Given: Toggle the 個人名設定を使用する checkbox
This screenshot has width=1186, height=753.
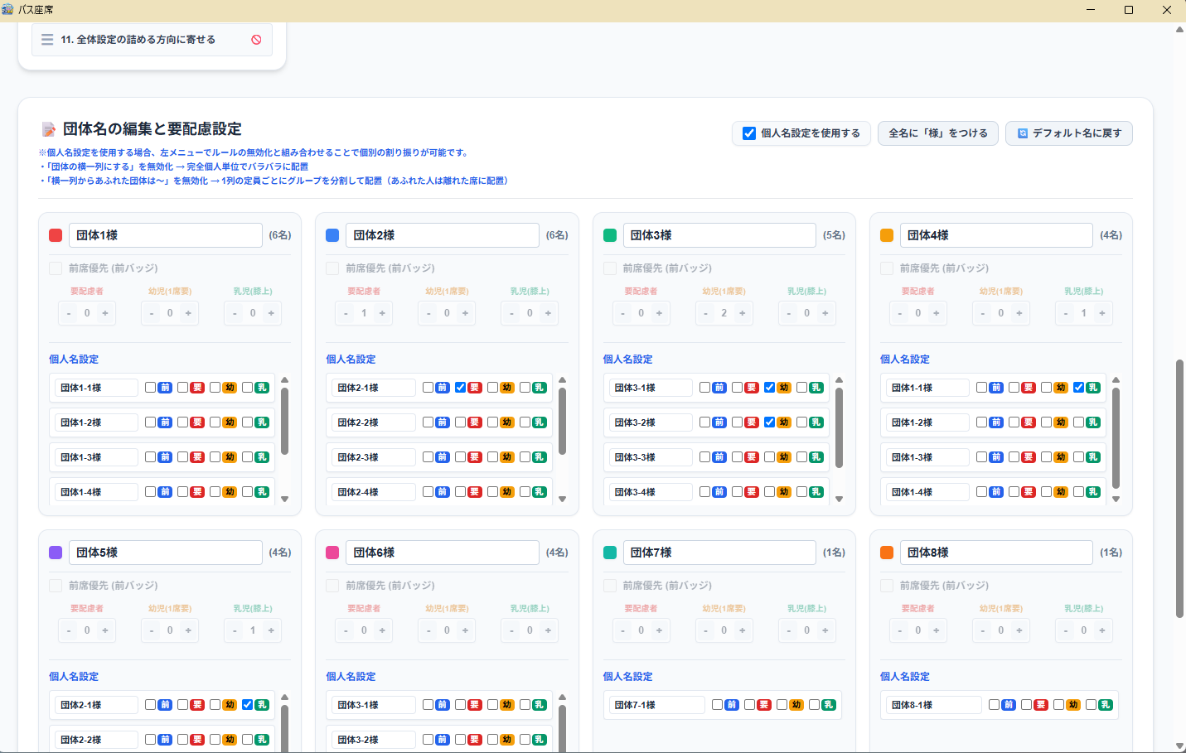Looking at the screenshot, I should [749, 133].
